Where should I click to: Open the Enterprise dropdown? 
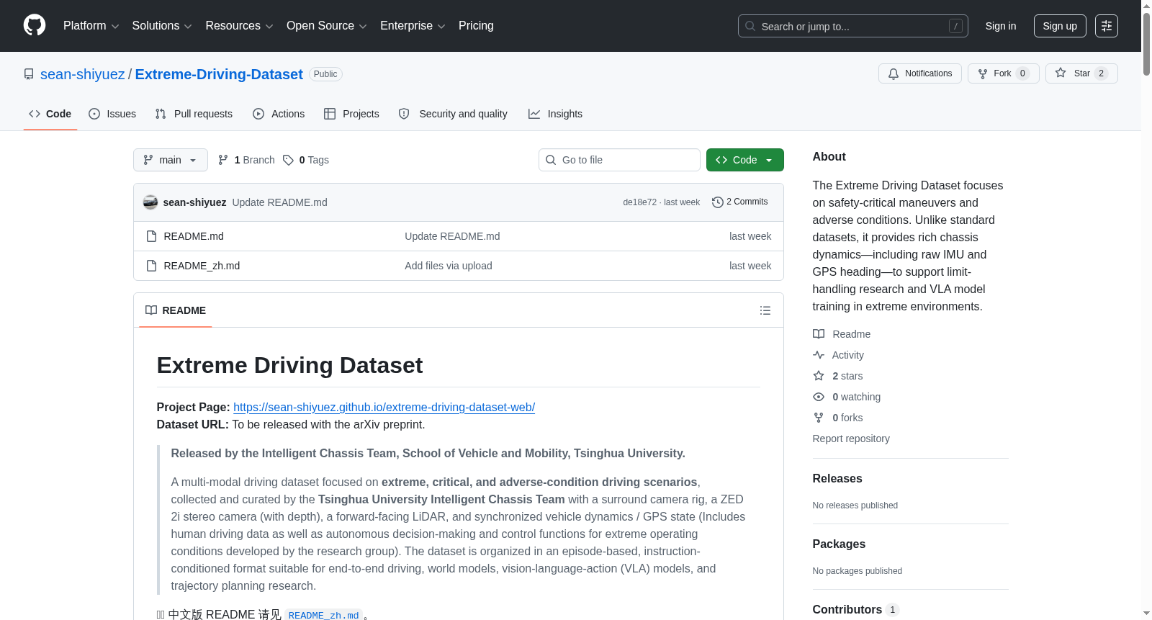pyautogui.click(x=413, y=26)
